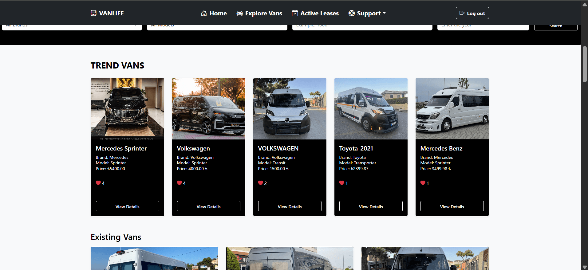Click the Mercedes Benz card title

pyautogui.click(x=441, y=148)
